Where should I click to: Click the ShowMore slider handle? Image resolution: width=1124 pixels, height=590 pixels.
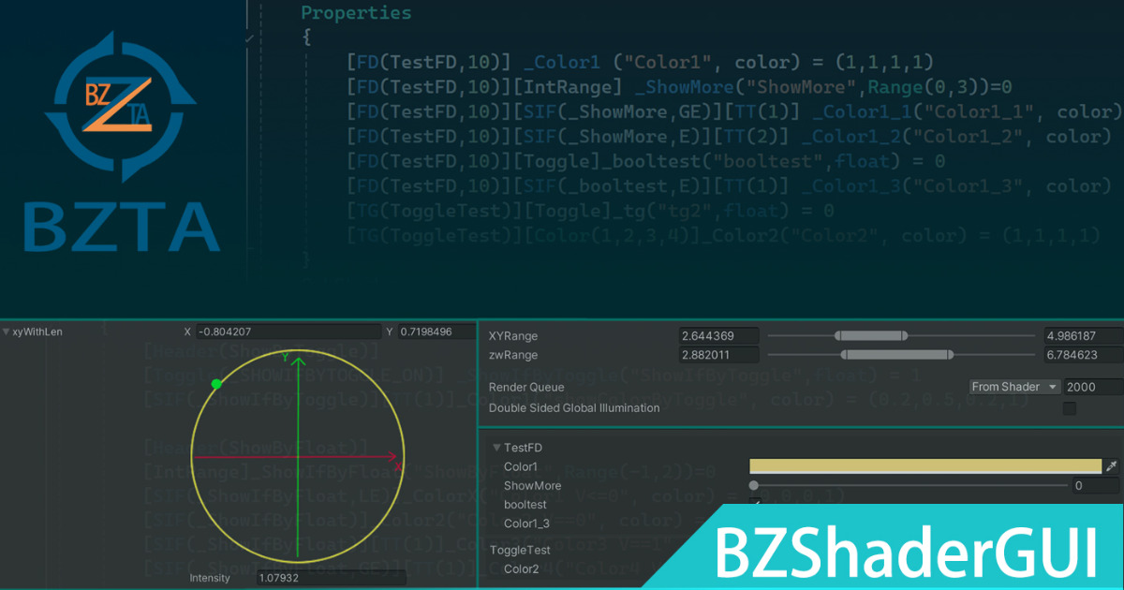coord(754,485)
